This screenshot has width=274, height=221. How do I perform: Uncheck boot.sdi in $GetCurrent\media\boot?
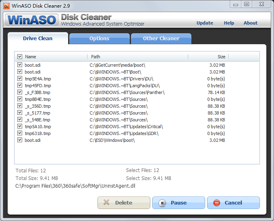[x=20, y=65]
